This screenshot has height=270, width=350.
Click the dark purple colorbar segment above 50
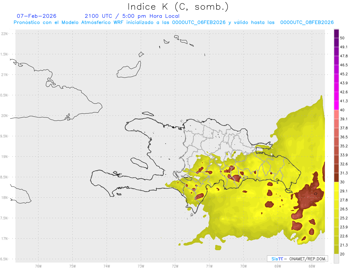point(336,34)
